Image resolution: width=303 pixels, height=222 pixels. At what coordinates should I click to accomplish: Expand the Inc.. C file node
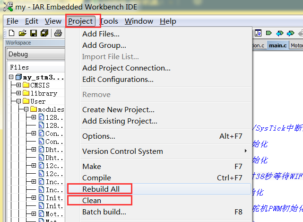pos(34,182)
